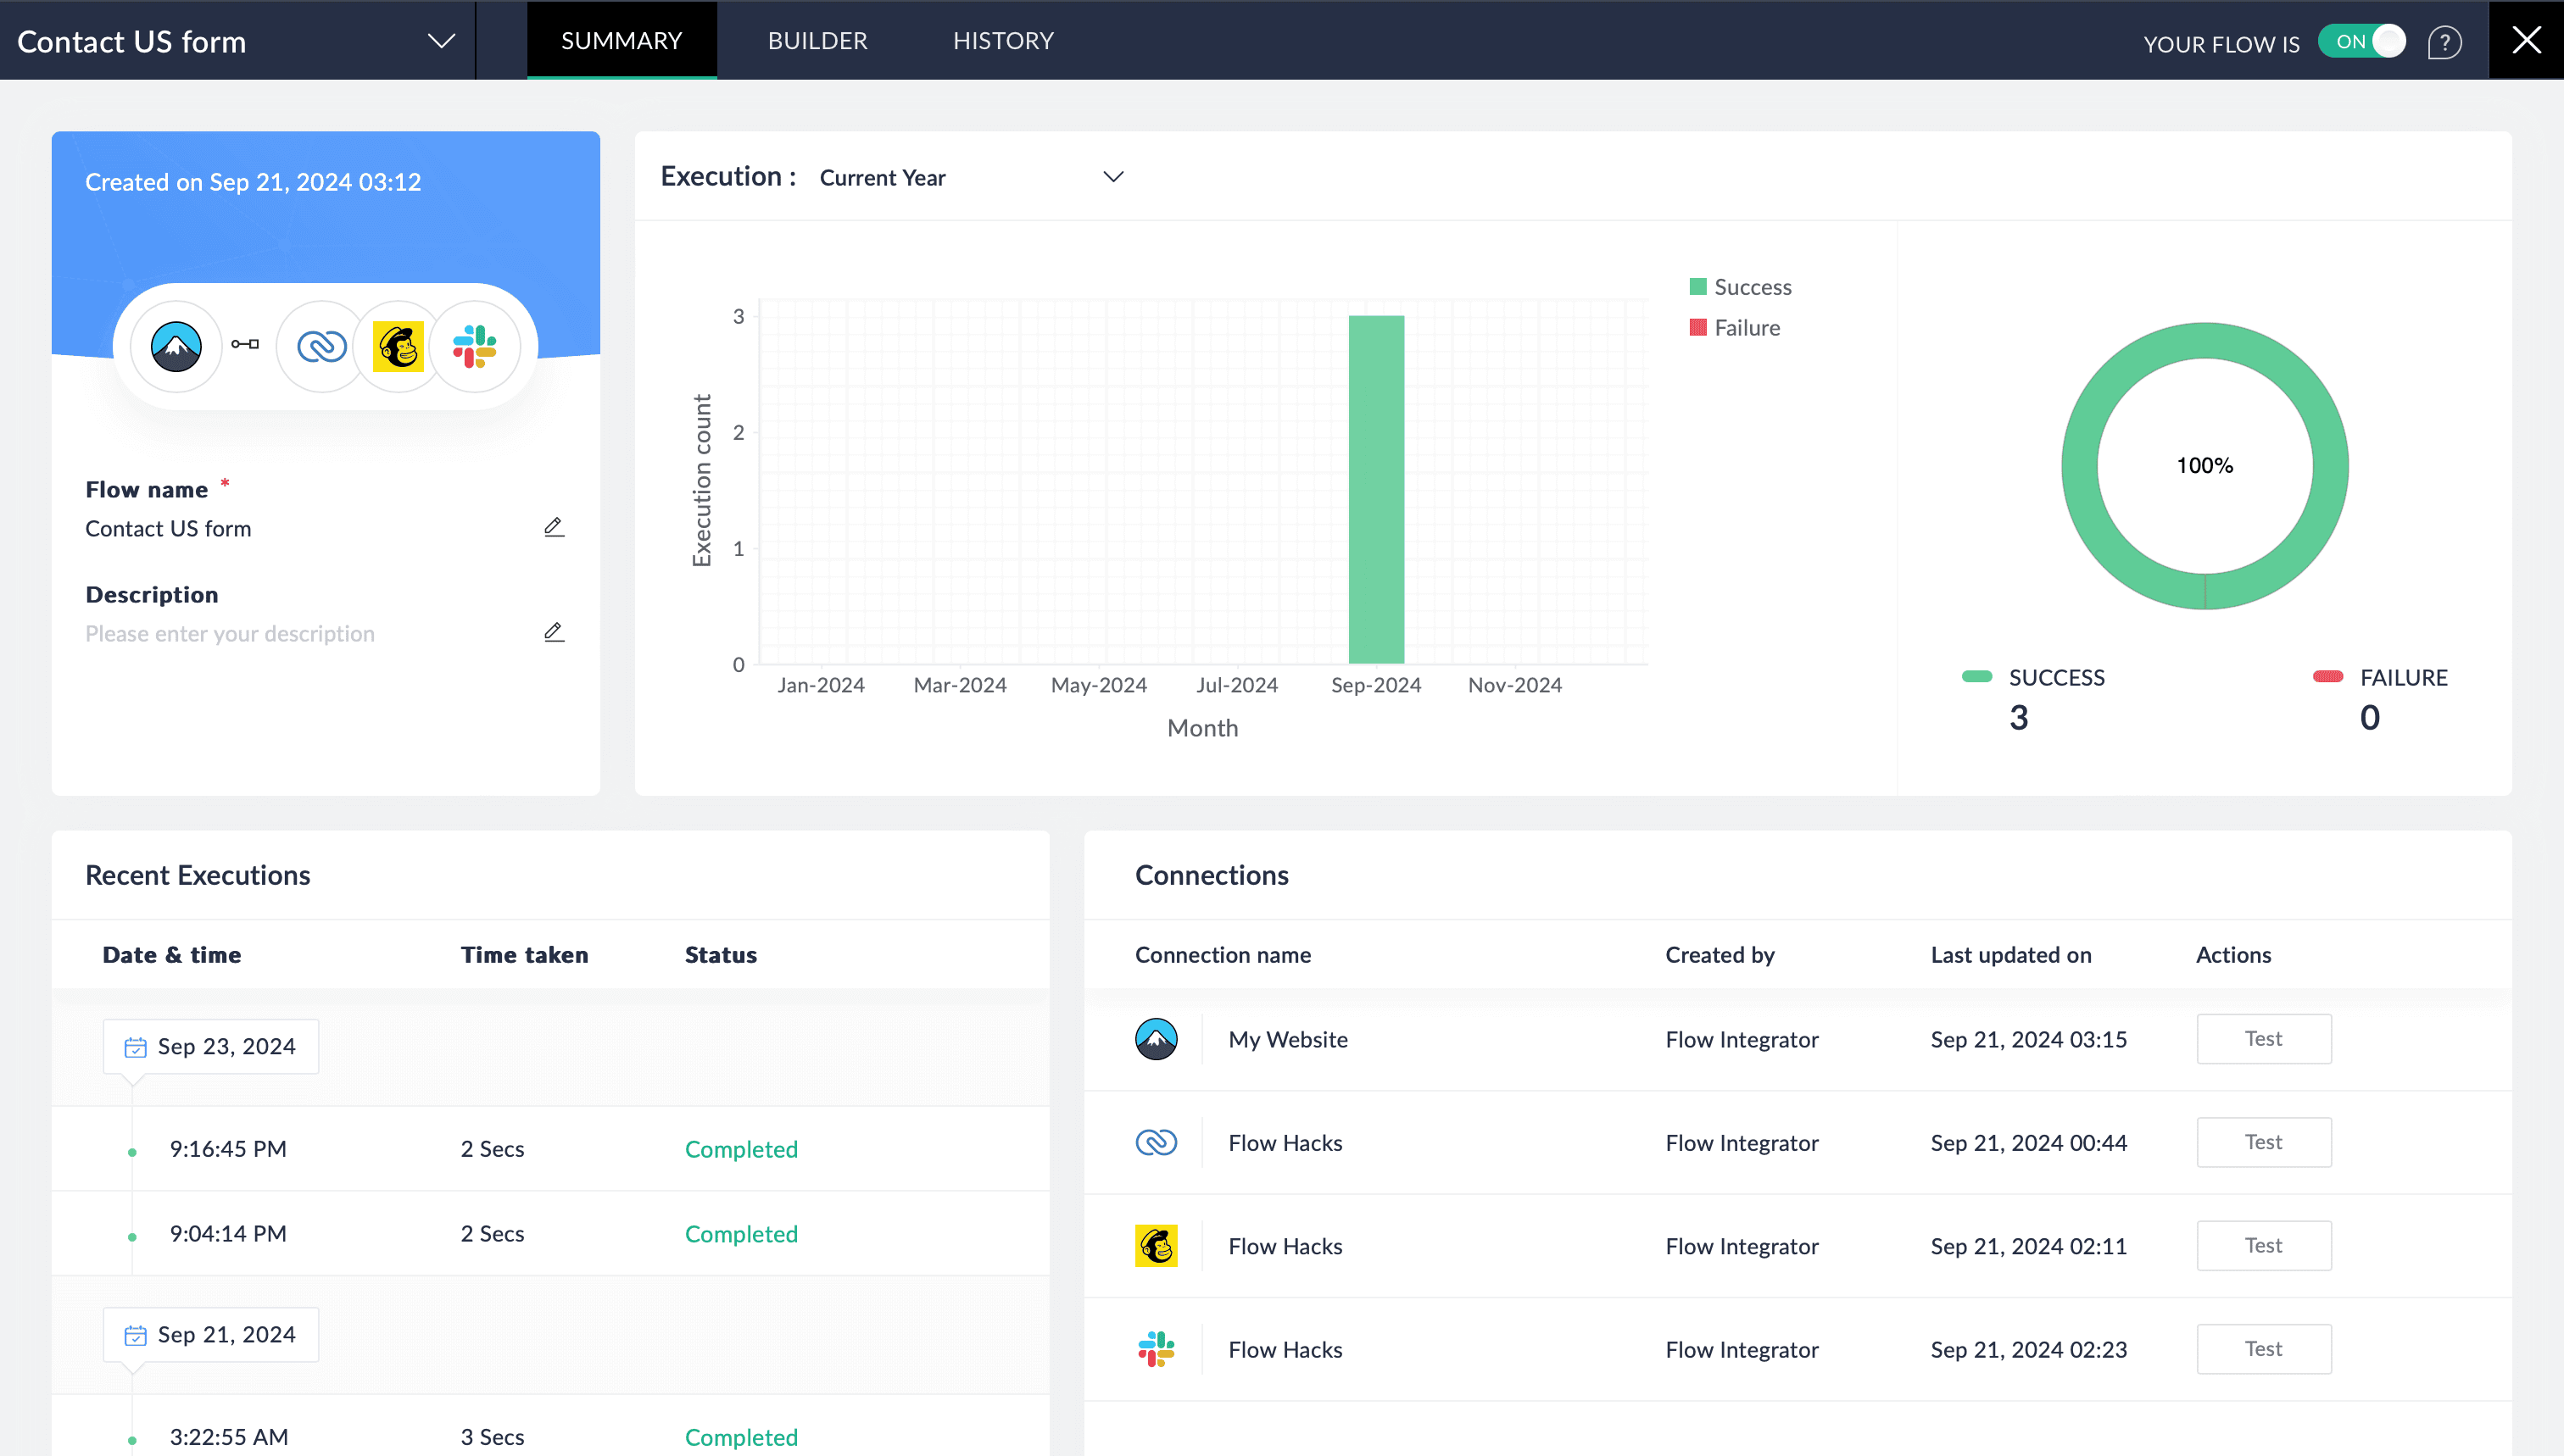Click the mountain website icon in flow card
Screen dimensions: 2564x1456
coord(176,346)
